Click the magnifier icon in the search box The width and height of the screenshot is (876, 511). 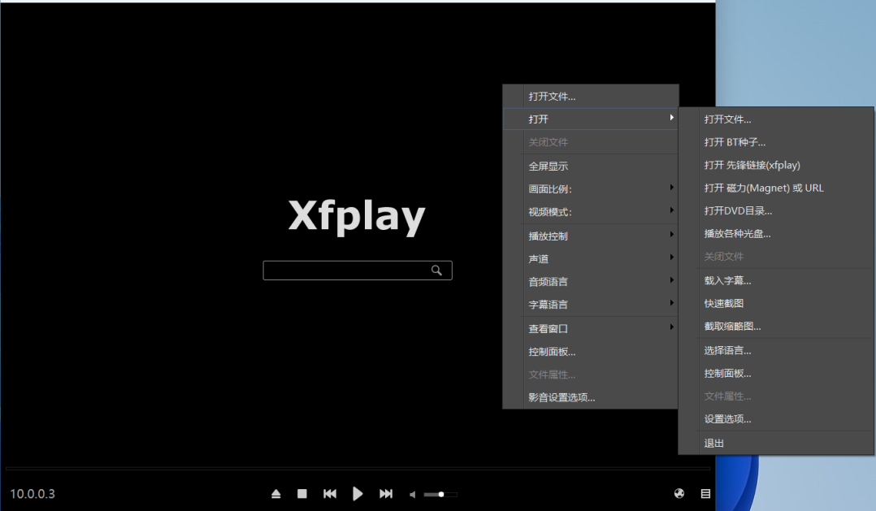437,270
